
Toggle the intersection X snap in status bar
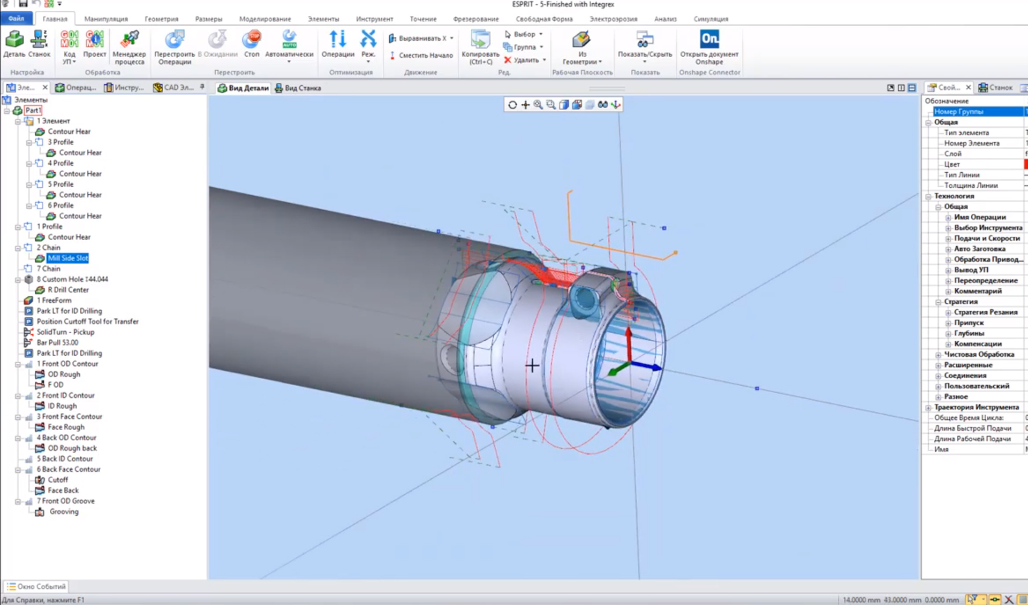[1009, 600]
